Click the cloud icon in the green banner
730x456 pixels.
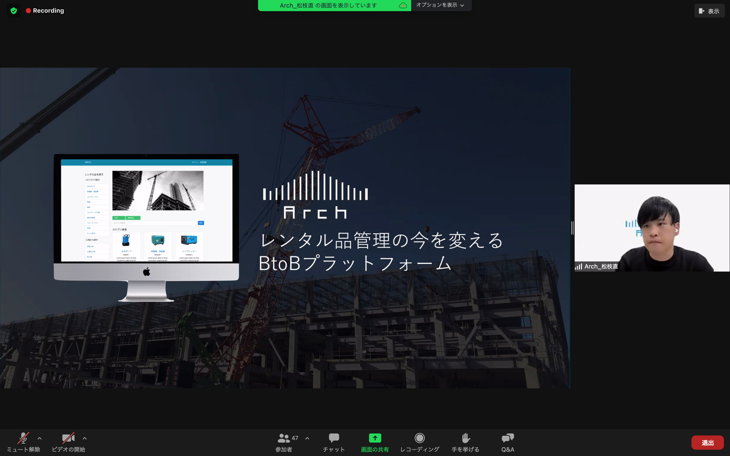[x=403, y=5]
